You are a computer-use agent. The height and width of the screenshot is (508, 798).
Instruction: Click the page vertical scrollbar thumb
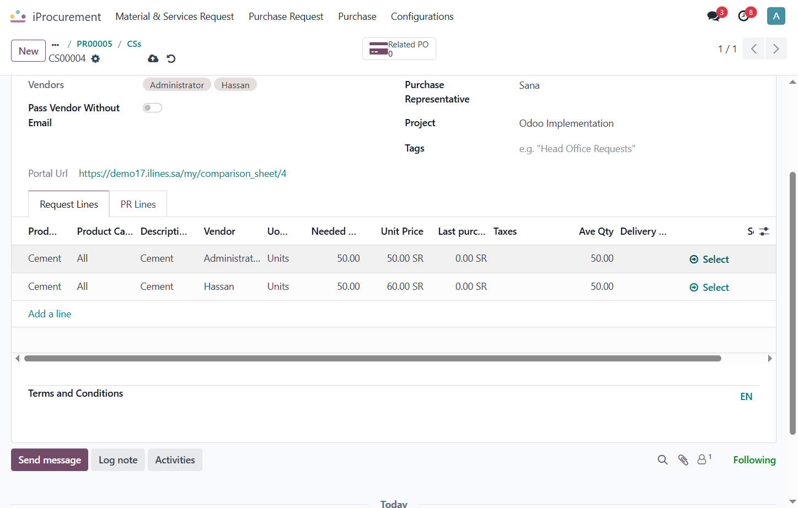(792, 303)
